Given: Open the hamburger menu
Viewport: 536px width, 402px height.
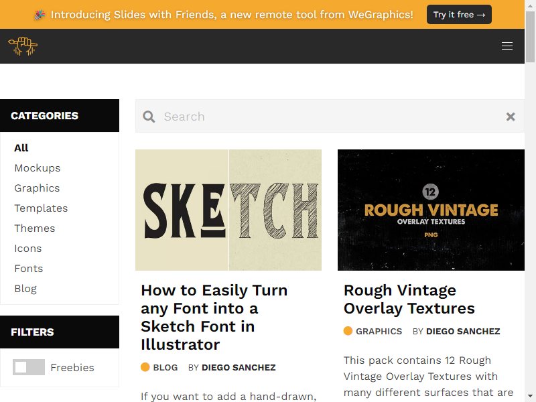Looking at the screenshot, I should (x=507, y=46).
